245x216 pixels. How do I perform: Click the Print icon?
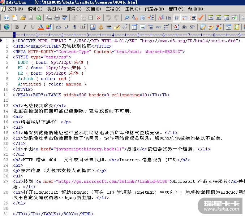point(56,18)
